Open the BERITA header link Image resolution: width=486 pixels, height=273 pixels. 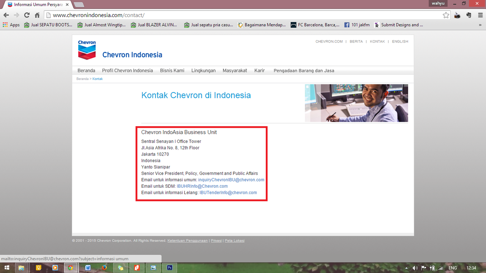tap(356, 41)
